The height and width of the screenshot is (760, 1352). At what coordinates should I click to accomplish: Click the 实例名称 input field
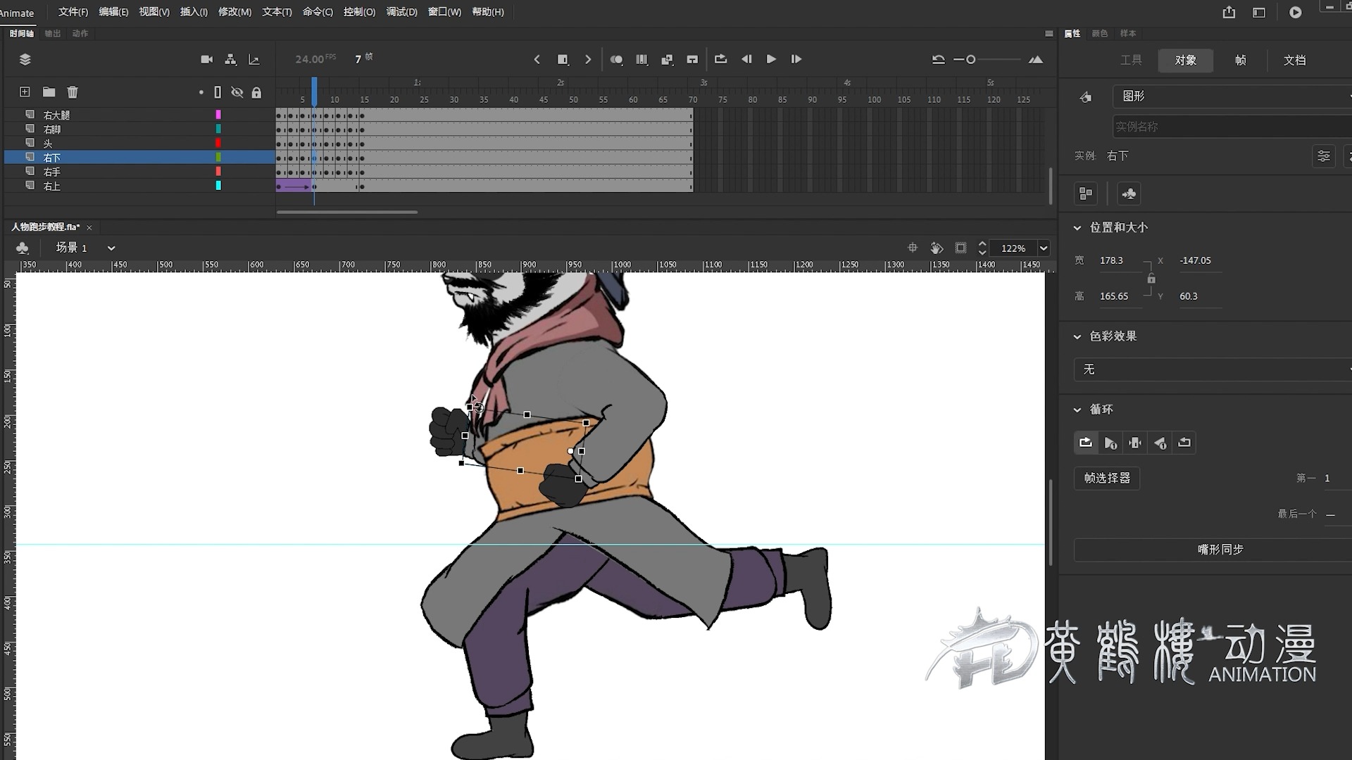(x=1232, y=127)
